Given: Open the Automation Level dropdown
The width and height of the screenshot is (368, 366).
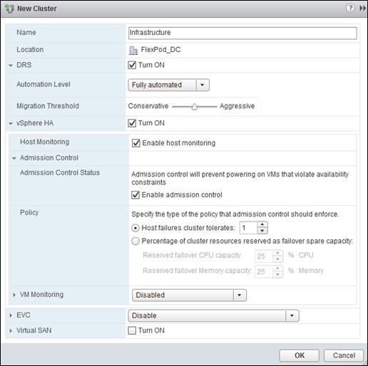Looking at the screenshot, I should pos(168,85).
